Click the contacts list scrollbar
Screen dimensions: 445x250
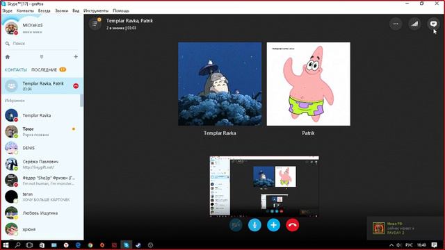coord(82,101)
